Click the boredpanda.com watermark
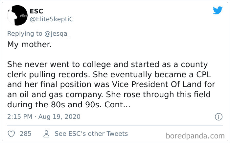The height and width of the screenshot is (143, 230). click(x=195, y=135)
